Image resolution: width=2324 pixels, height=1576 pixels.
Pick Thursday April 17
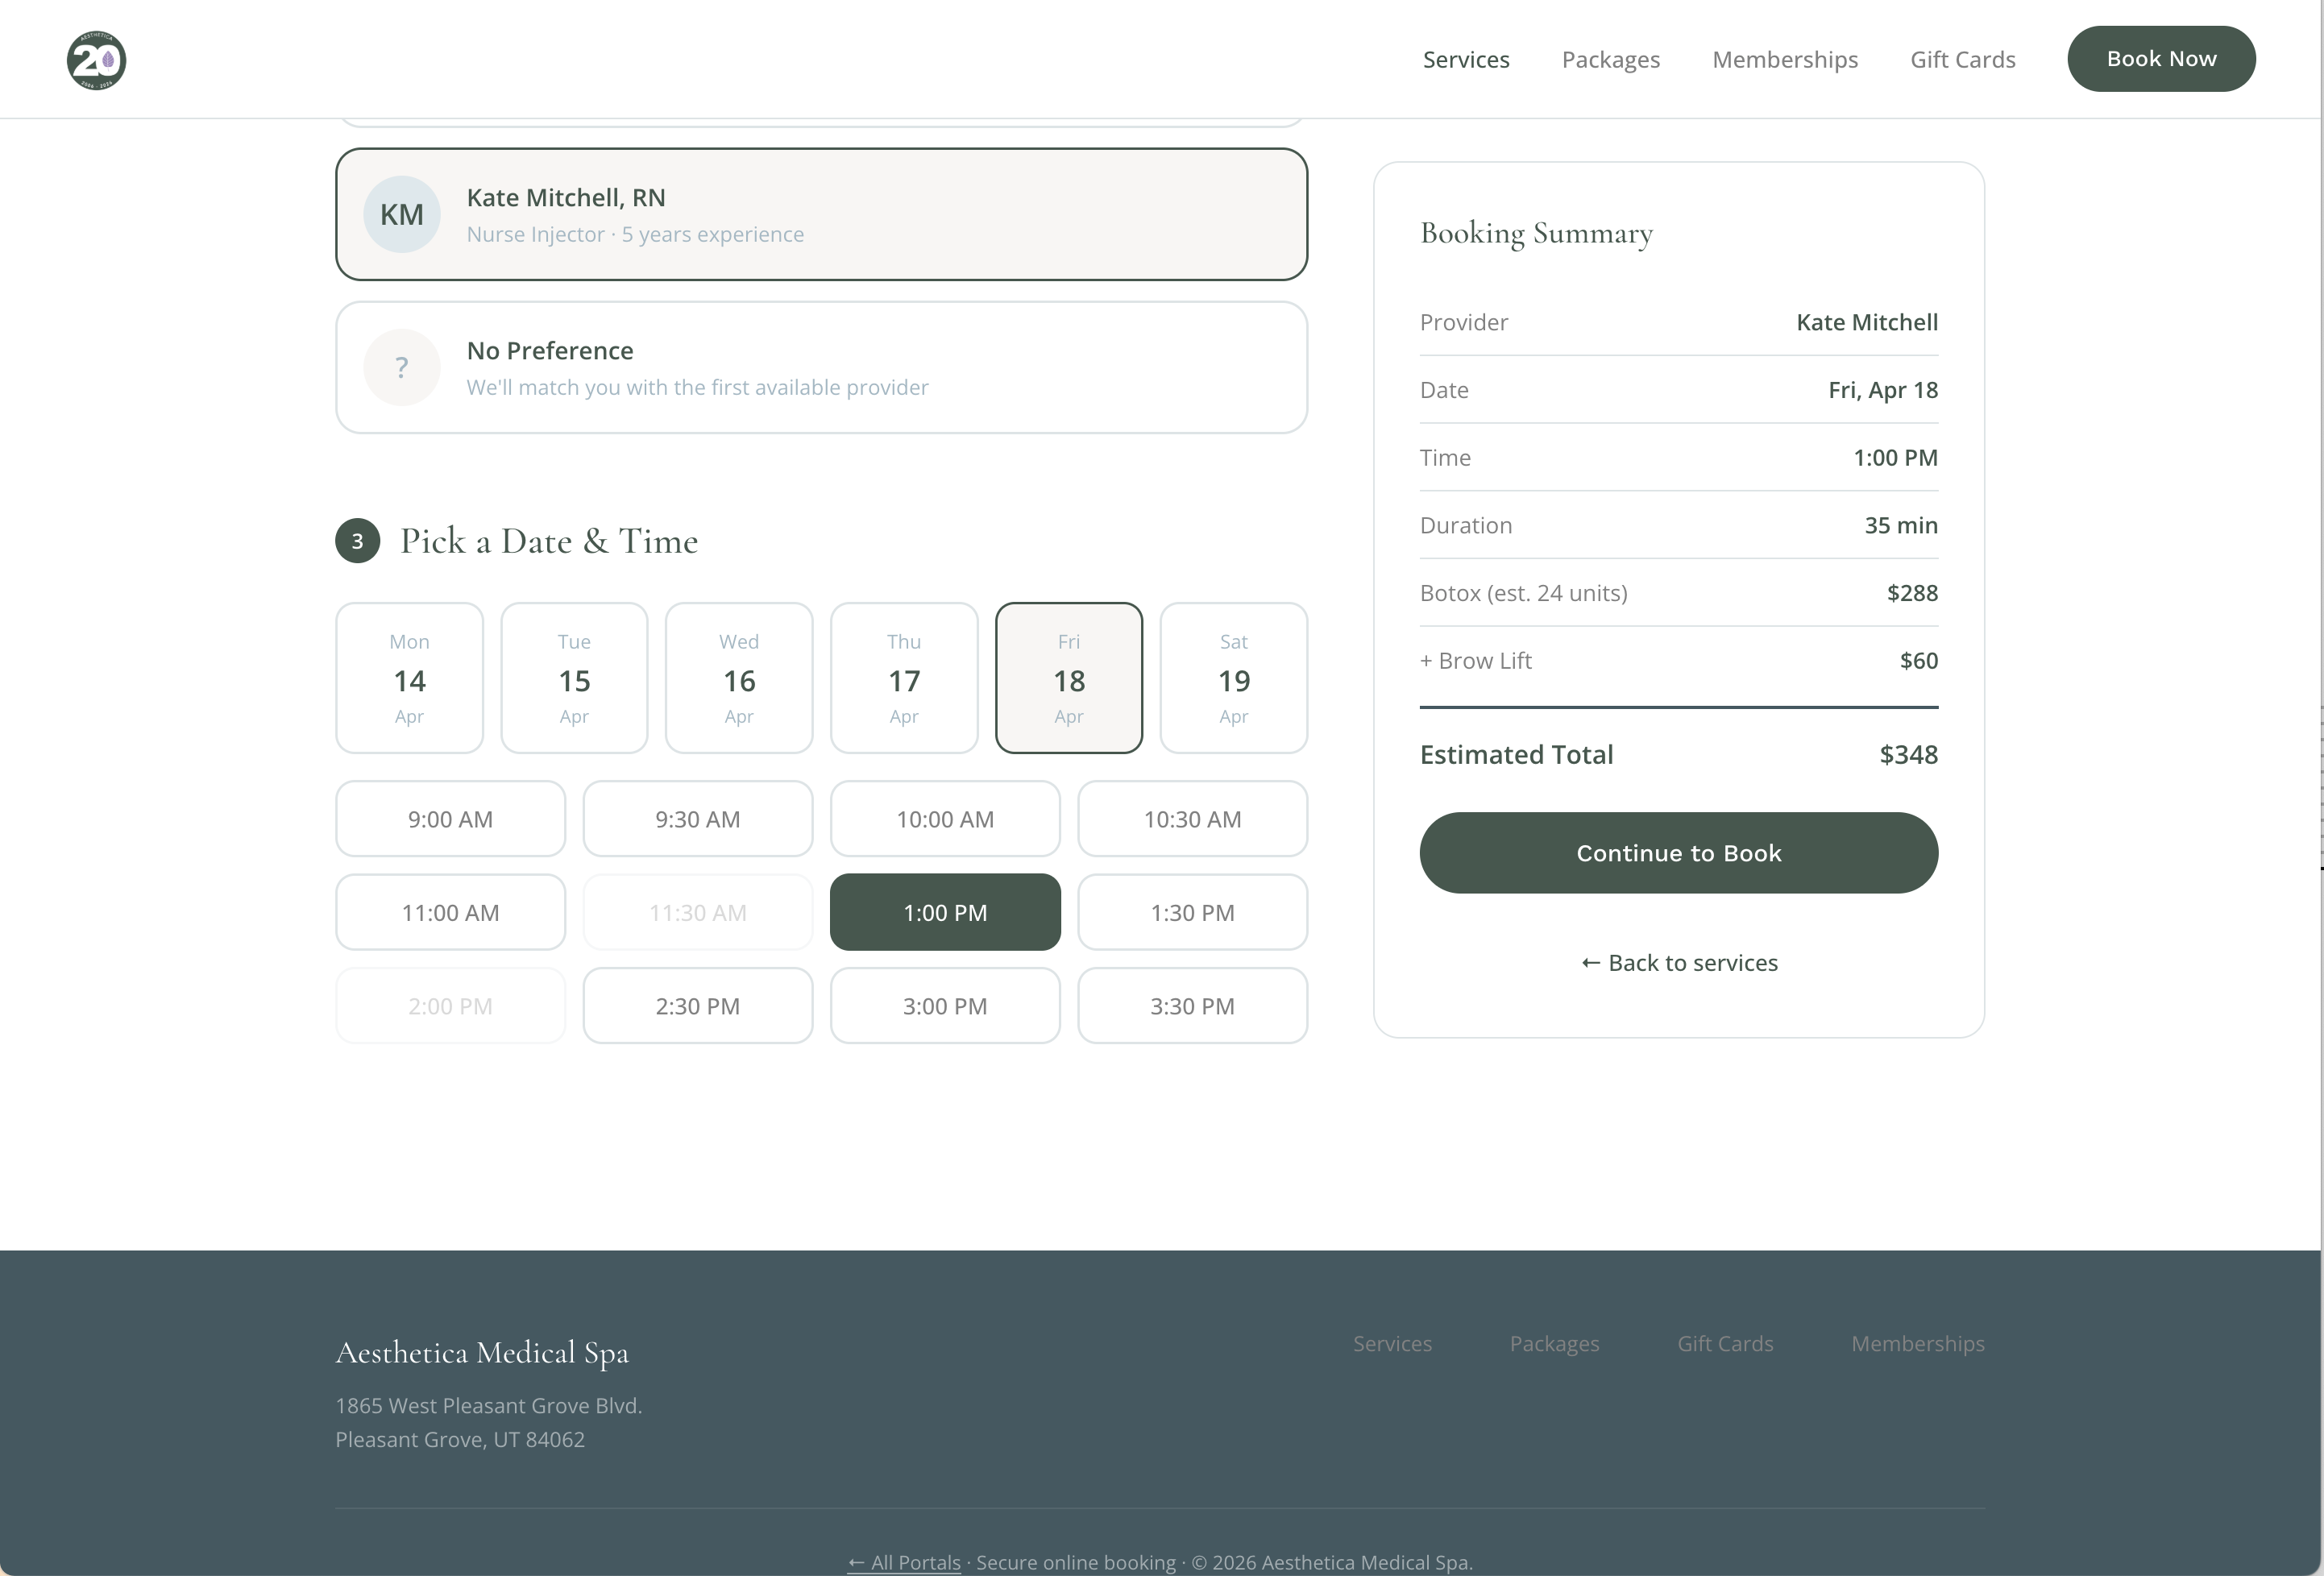click(904, 678)
